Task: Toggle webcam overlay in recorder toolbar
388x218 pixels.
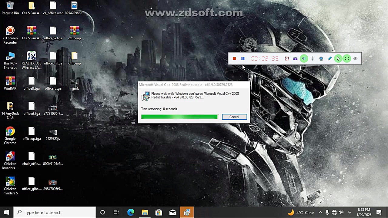Action: pos(321,58)
